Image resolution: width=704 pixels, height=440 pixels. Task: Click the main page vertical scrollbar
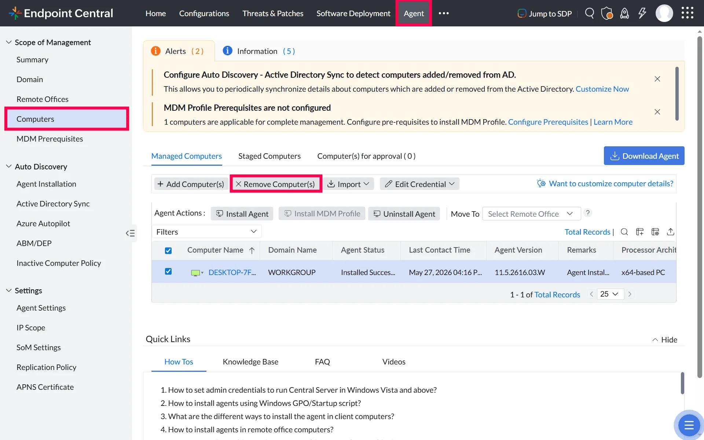coord(700,207)
